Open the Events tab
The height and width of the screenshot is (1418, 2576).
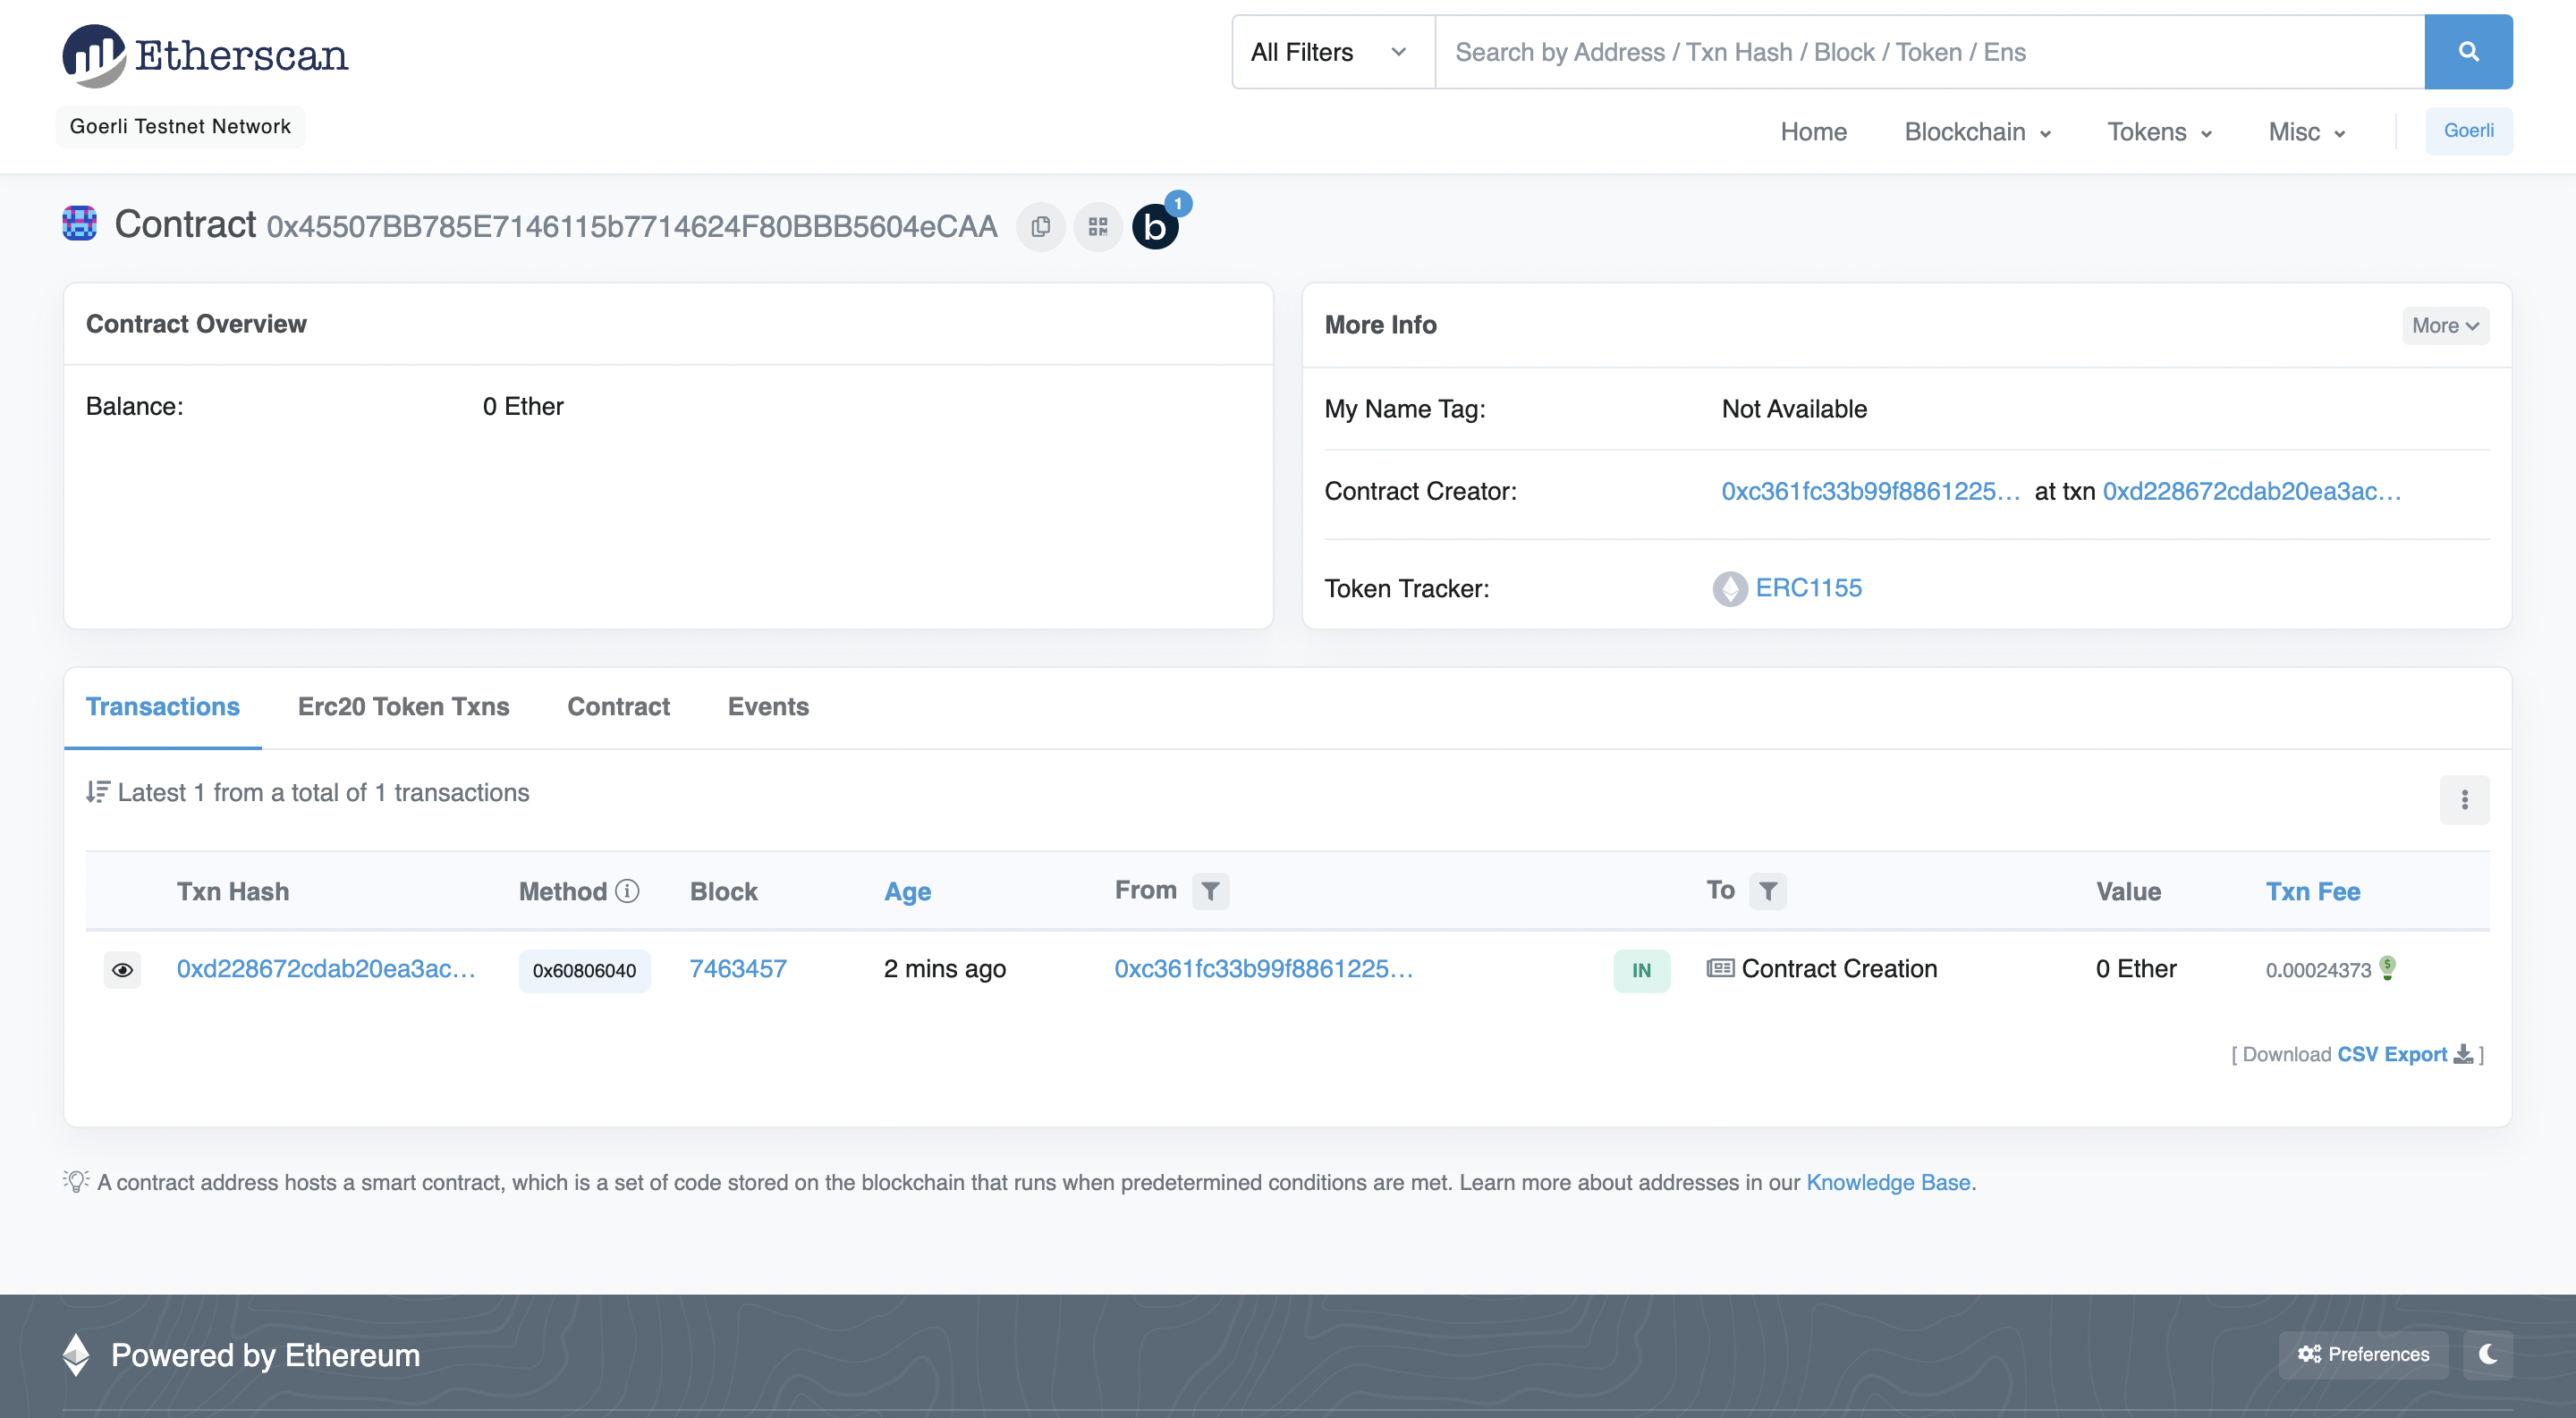768,706
